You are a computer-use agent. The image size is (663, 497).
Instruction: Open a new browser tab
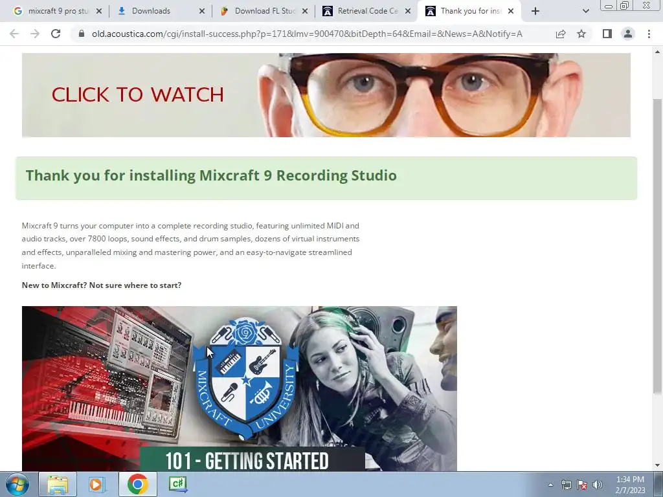(535, 11)
